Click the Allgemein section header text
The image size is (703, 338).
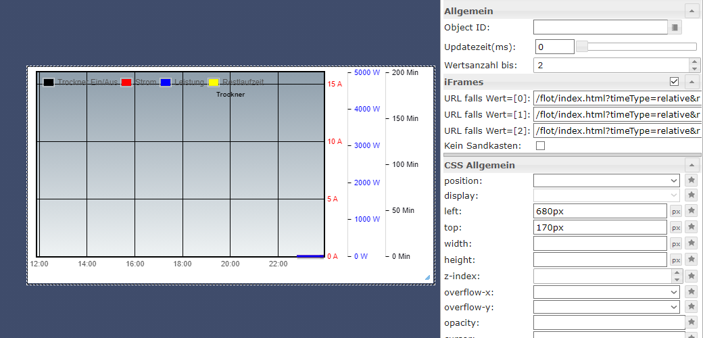click(468, 11)
